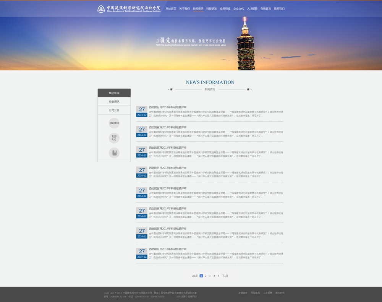
Task: Open the 友情链接 footer link
Action: tap(243, 293)
